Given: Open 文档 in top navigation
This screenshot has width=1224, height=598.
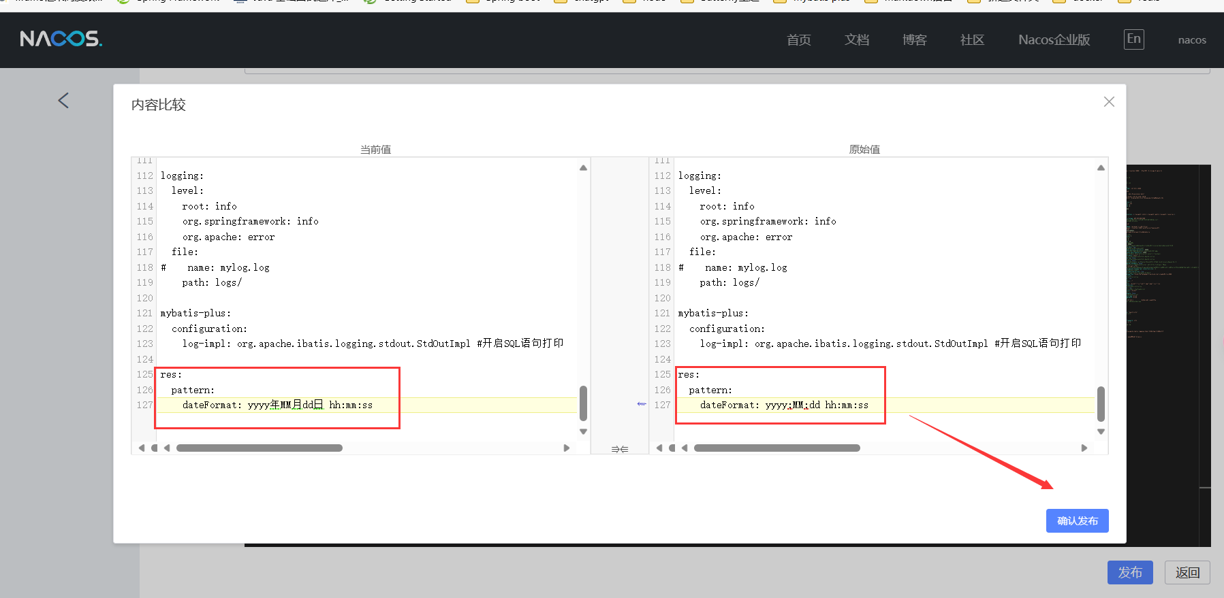Looking at the screenshot, I should click(x=856, y=40).
